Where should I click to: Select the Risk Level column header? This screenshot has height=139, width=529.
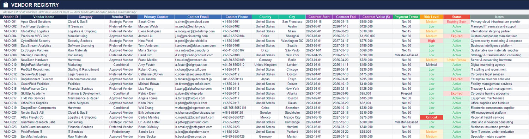(x=431, y=17)
